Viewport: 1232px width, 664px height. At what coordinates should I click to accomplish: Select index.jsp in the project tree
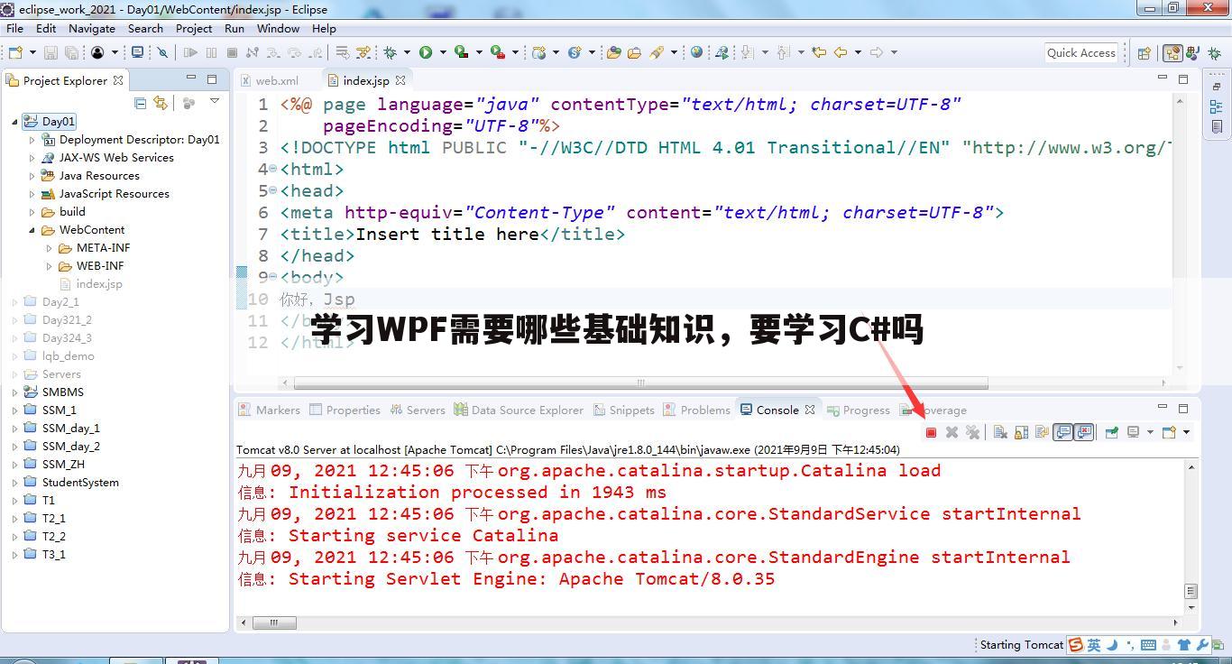click(91, 283)
